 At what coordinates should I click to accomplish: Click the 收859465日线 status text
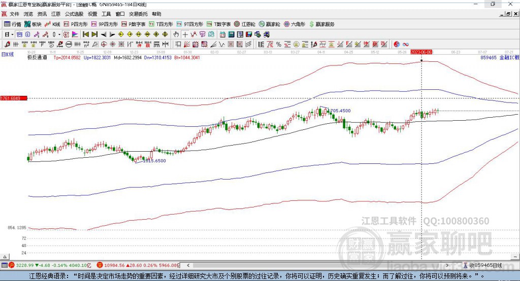pyautogui.click(x=485, y=265)
